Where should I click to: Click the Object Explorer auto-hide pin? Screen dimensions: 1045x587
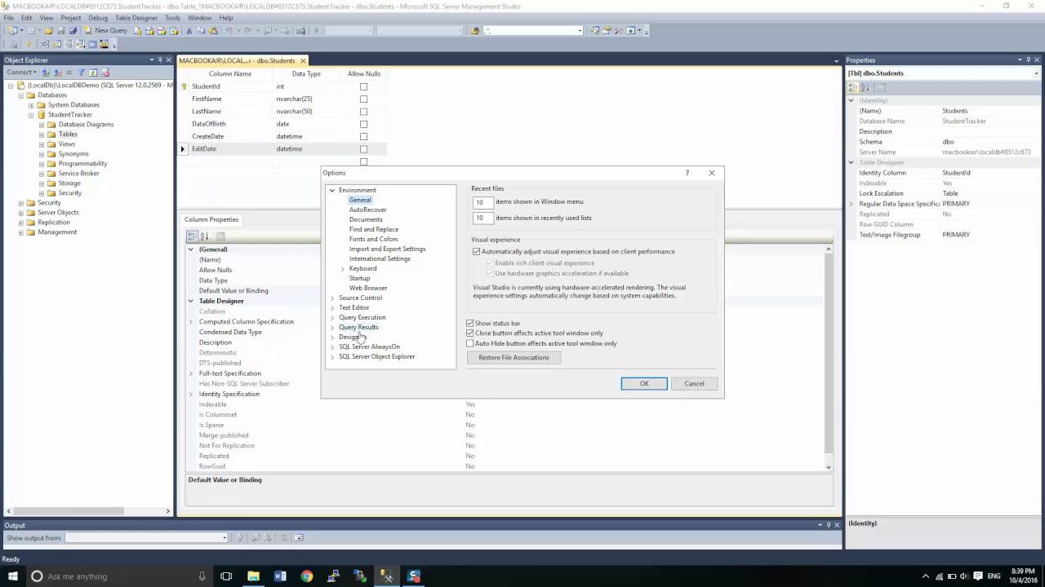click(160, 60)
